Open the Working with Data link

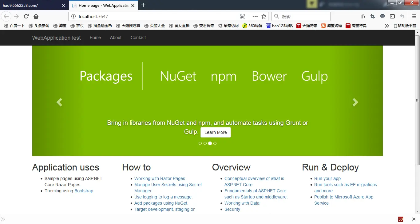click(x=242, y=203)
